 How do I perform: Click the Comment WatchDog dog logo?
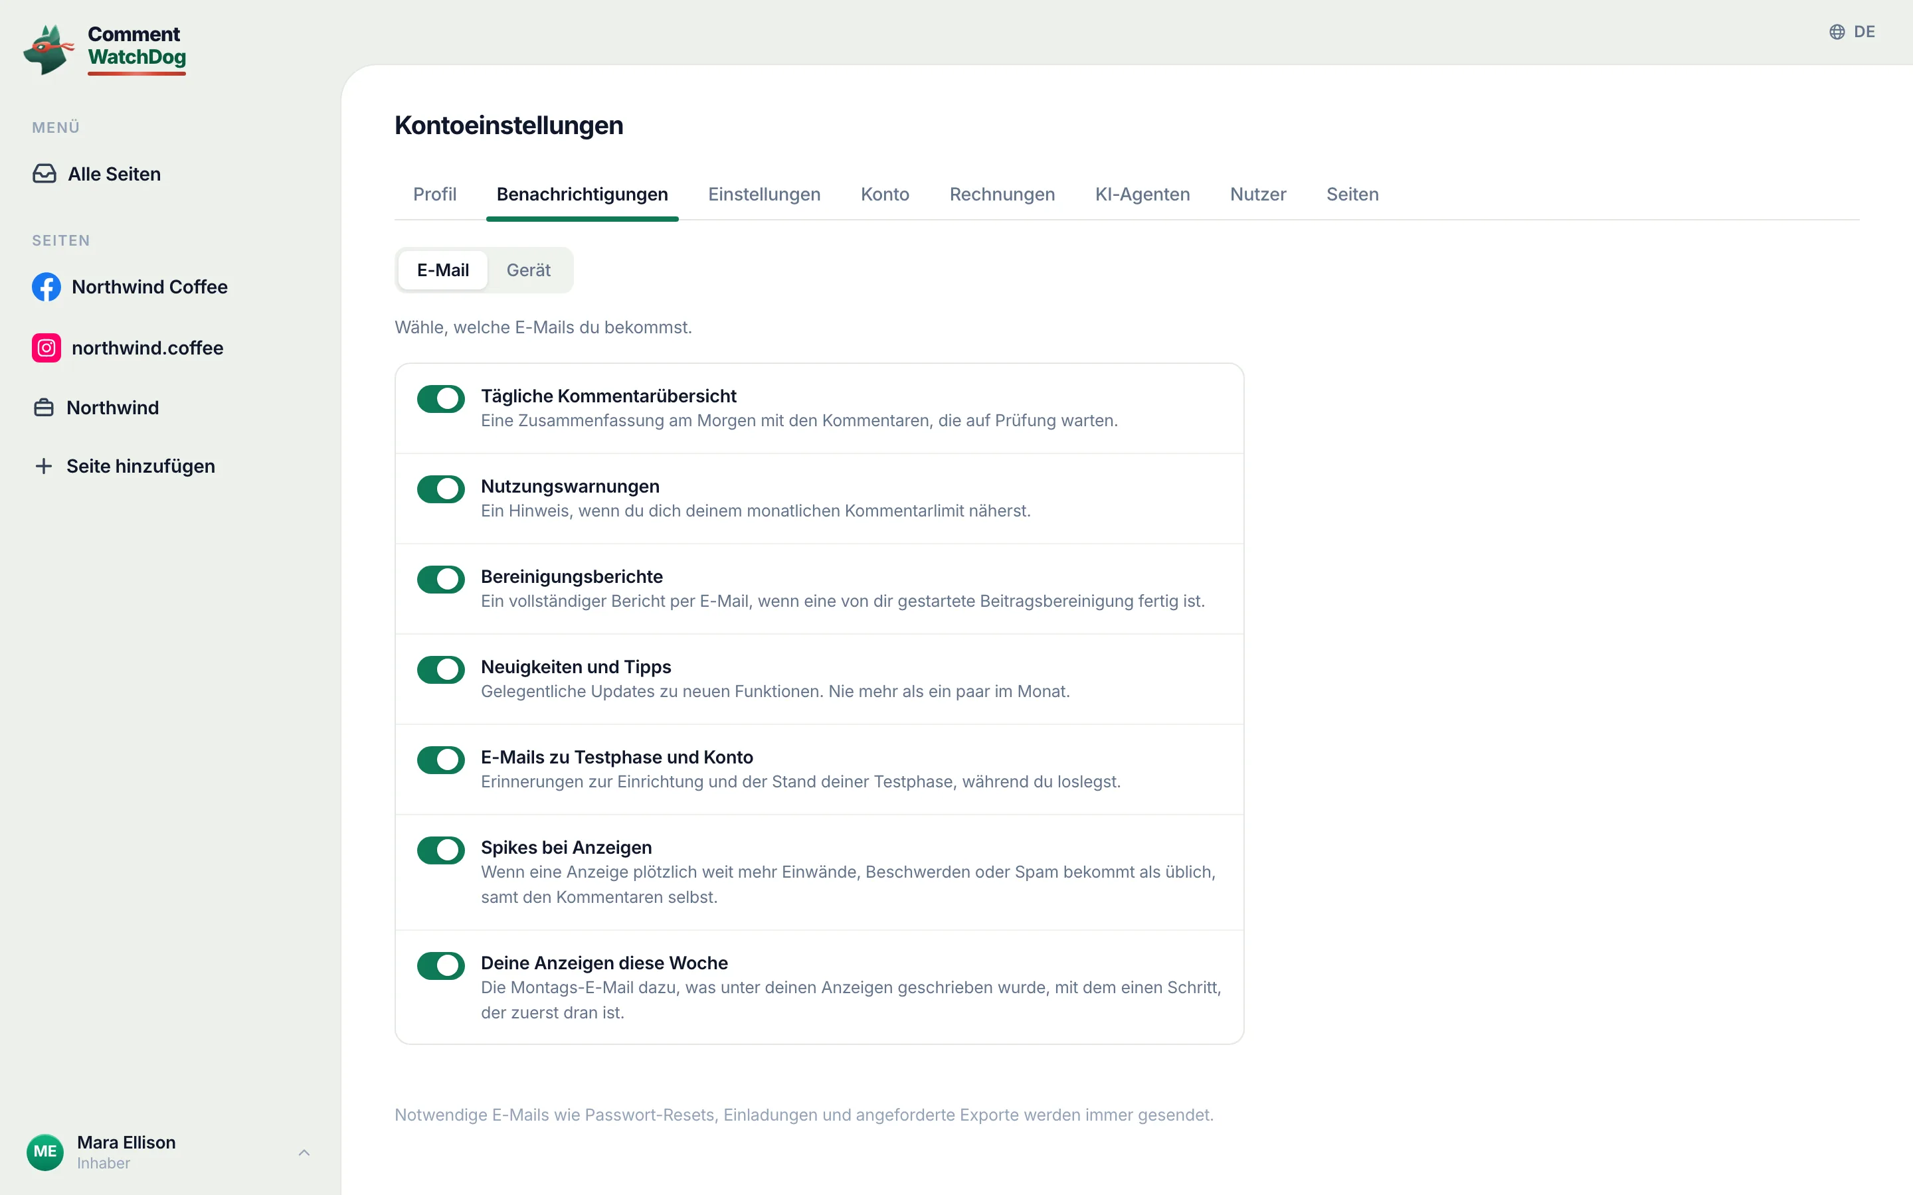(49, 49)
